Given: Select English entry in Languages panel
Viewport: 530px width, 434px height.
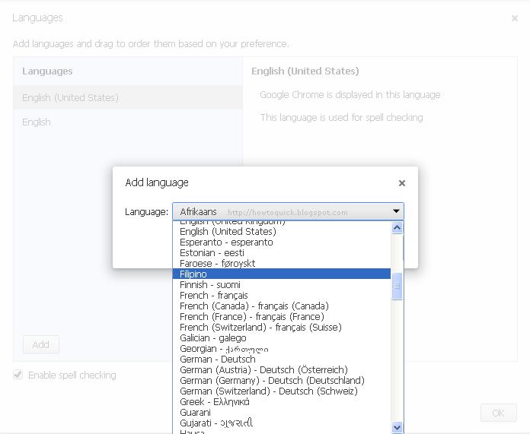Looking at the screenshot, I should pos(37,122).
